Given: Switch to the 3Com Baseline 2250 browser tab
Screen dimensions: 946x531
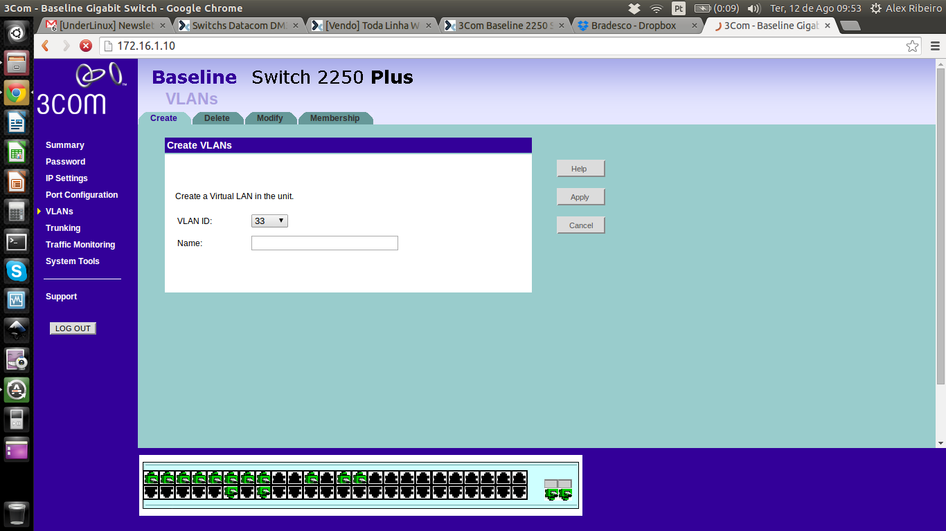Looking at the screenshot, I should pos(506,26).
